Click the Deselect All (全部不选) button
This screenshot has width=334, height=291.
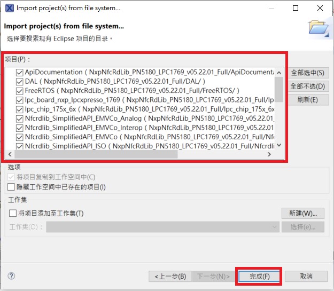click(307, 86)
